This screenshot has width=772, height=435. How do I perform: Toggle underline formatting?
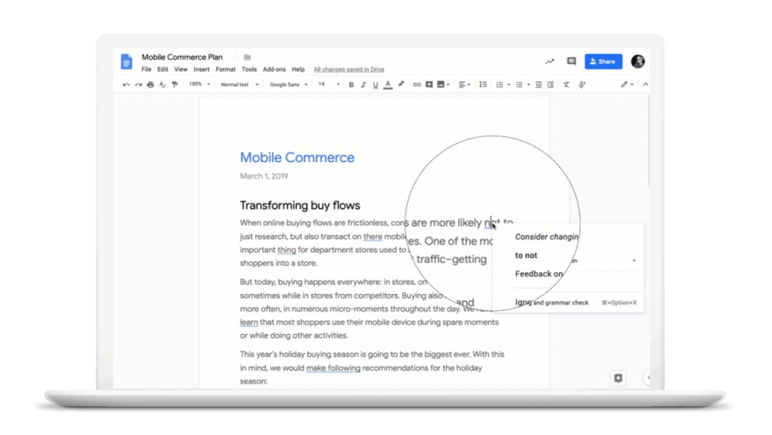tap(376, 85)
